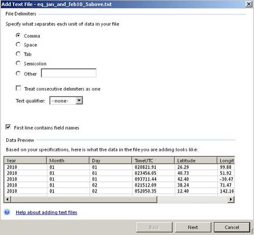Screen dimensions: 254x235
Task: Choose the Other delimiter radio button
Action: tap(18, 73)
